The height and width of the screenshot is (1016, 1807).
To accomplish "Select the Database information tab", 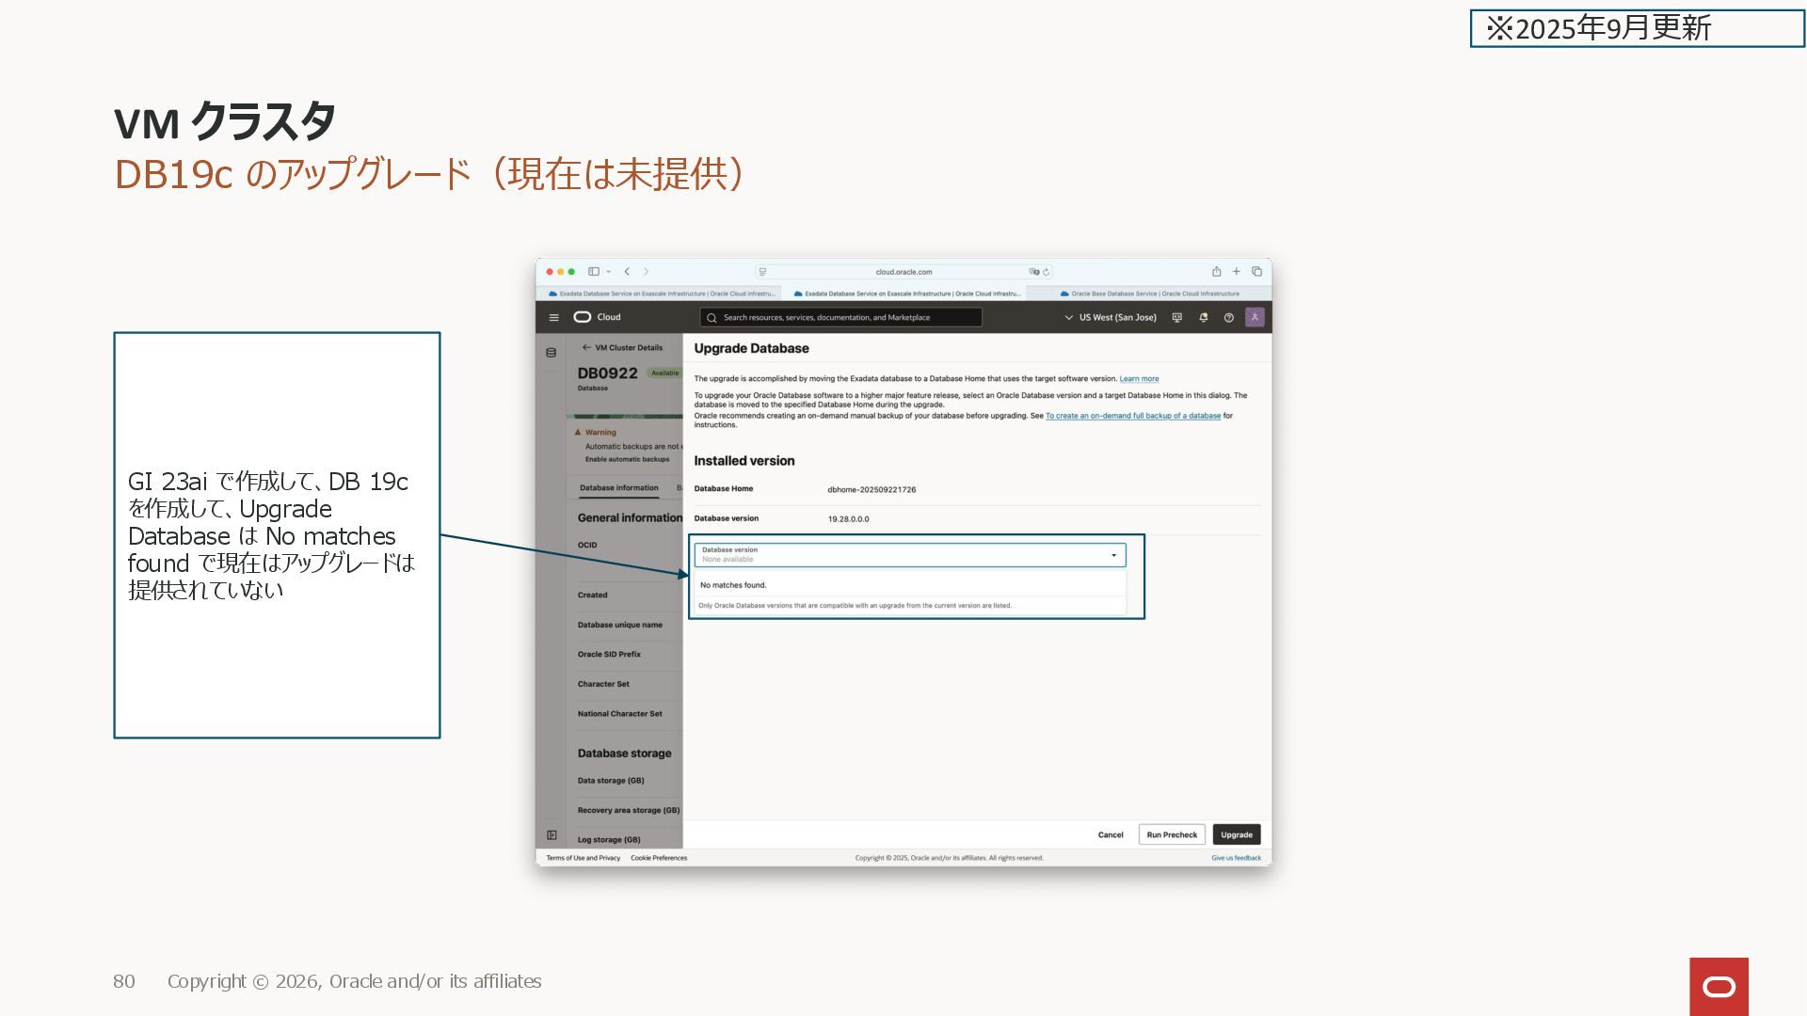I will coord(618,488).
